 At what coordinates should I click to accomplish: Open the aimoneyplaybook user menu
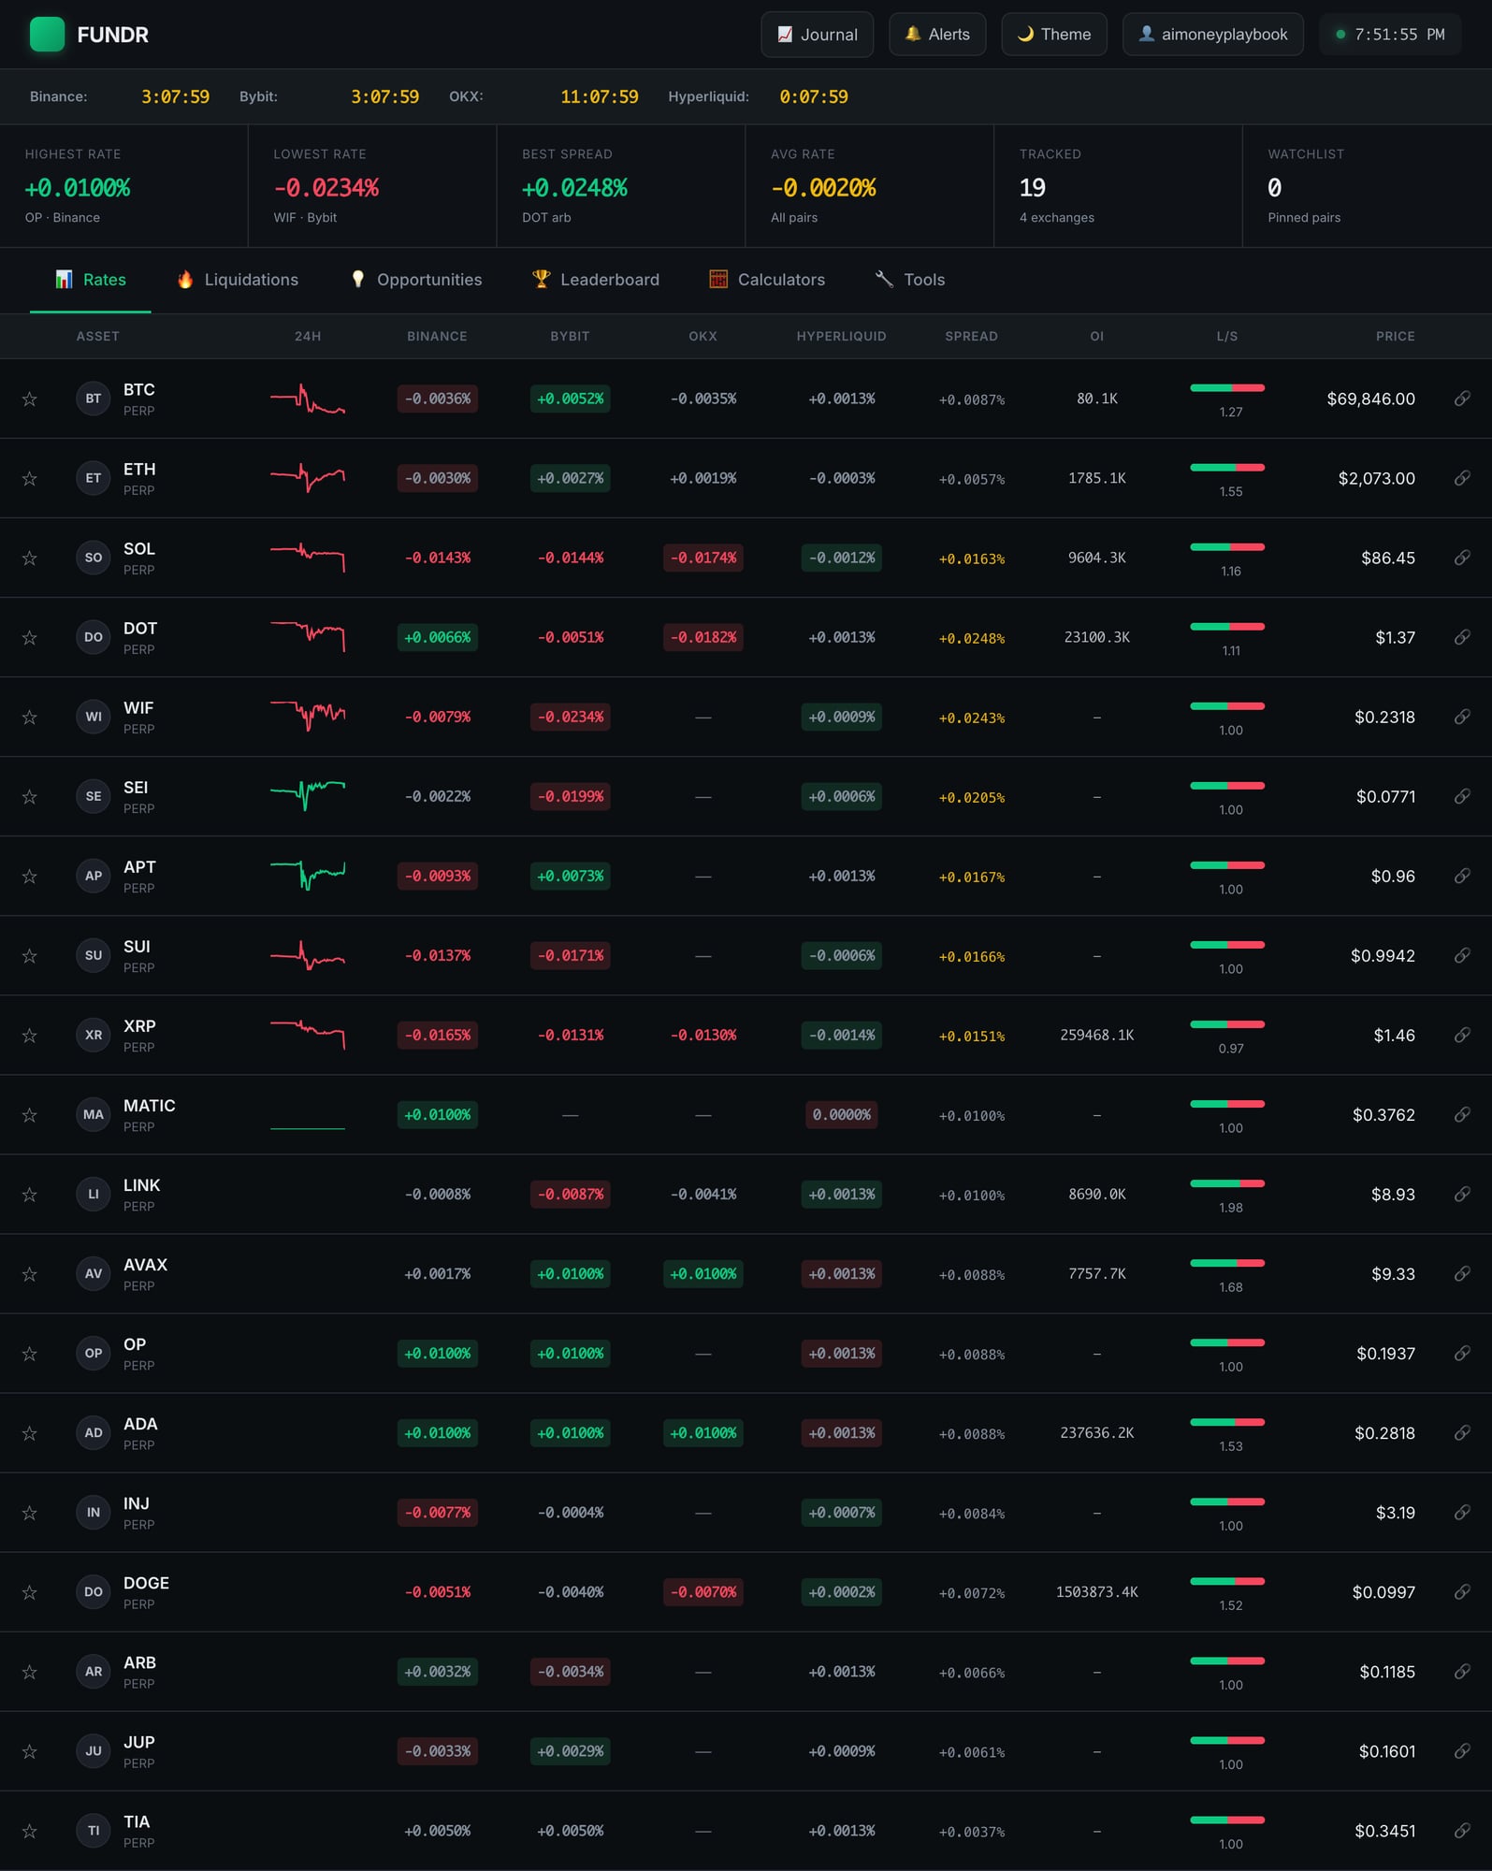(1213, 35)
